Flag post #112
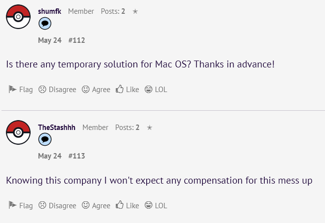This screenshot has height=223, width=325. 21,89
